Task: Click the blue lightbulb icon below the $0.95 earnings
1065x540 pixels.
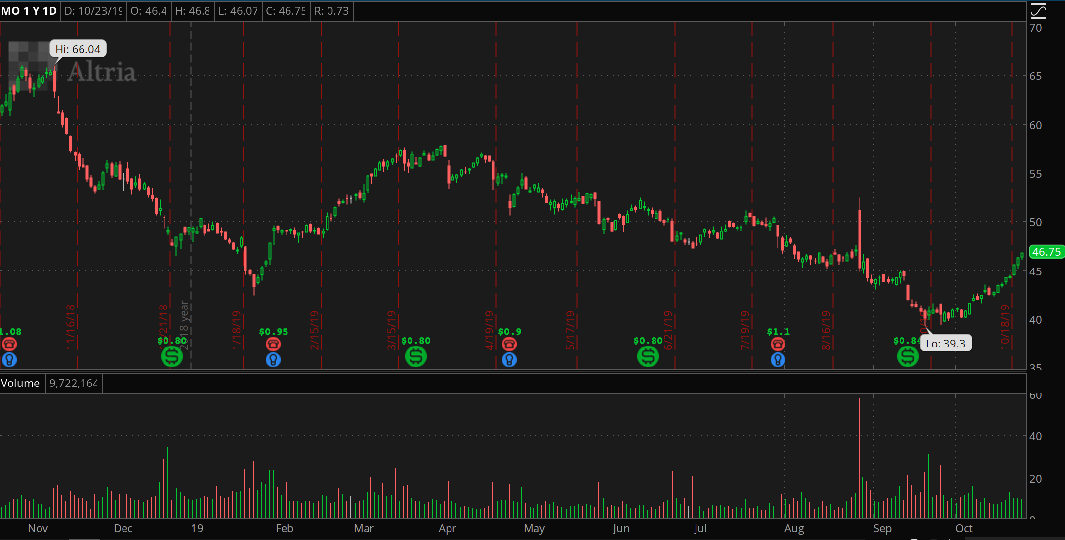Action: tap(273, 360)
